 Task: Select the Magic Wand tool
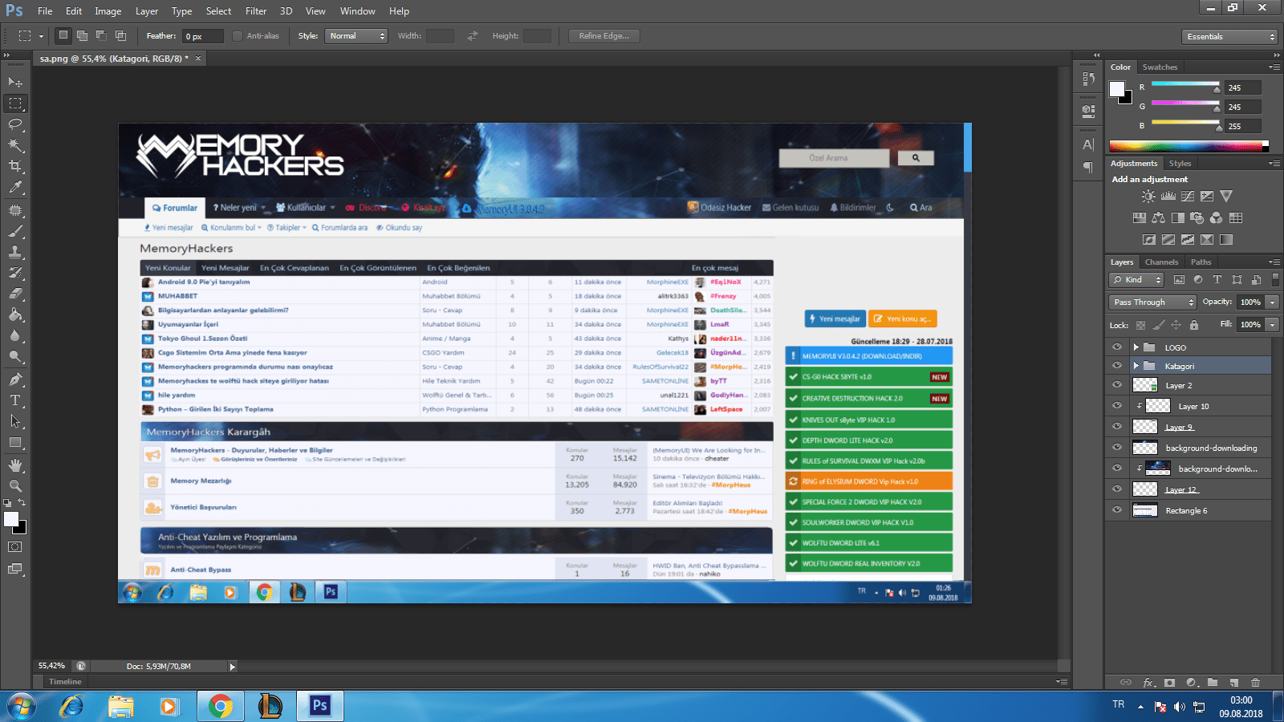(x=15, y=145)
